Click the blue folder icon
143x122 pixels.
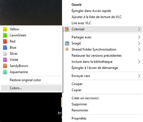coord(5,48)
